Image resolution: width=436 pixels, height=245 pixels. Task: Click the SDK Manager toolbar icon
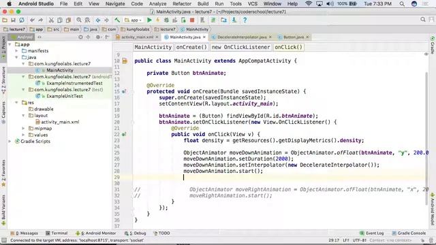(x=234, y=20)
